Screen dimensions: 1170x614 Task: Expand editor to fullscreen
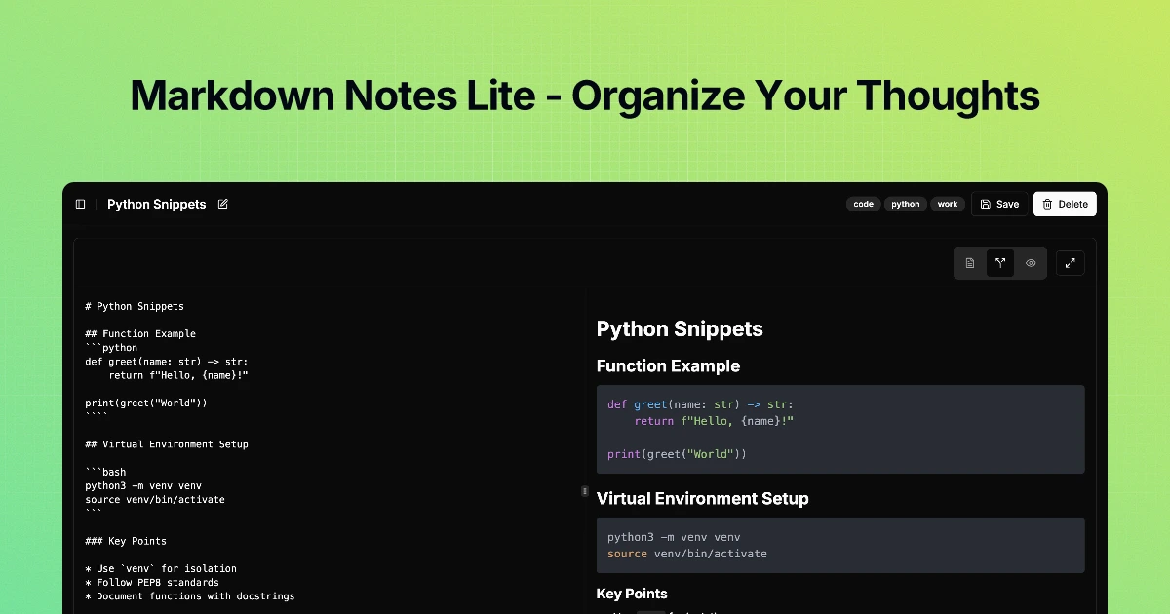click(1071, 263)
